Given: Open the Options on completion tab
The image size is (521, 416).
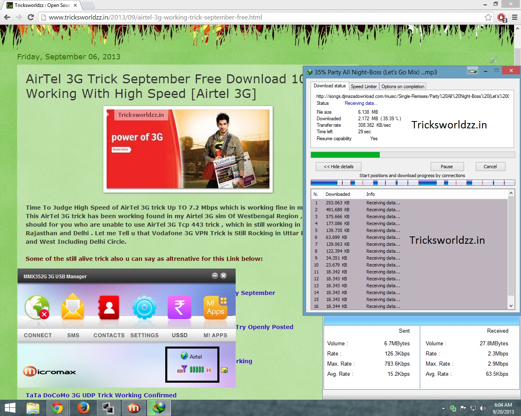Looking at the screenshot, I should click(x=403, y=87).
